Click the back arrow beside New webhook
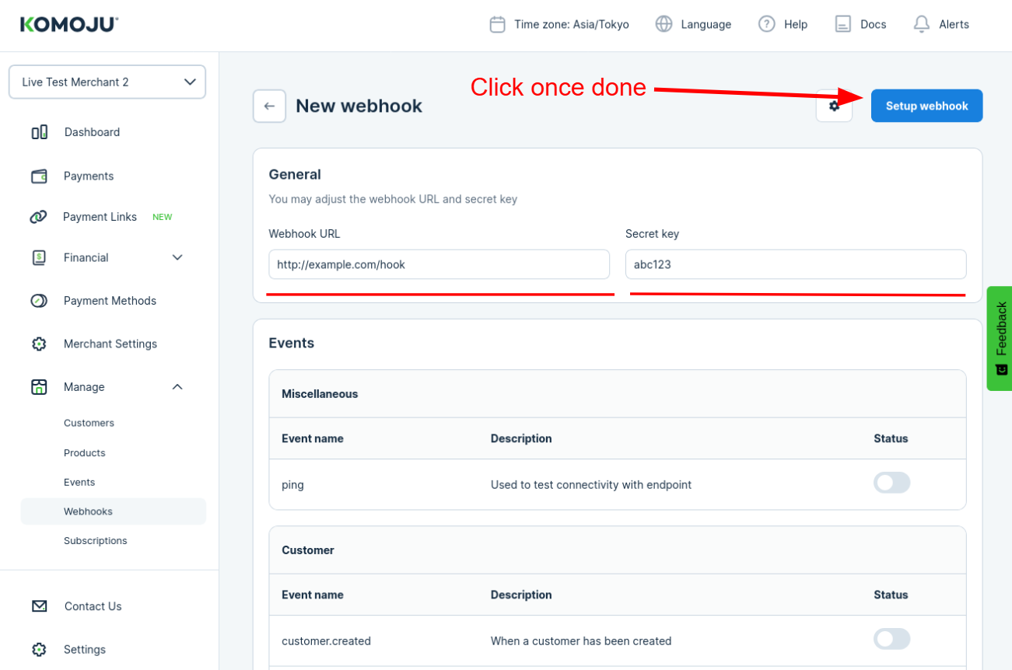This screenshot has width=1012, height=670. 269,106
